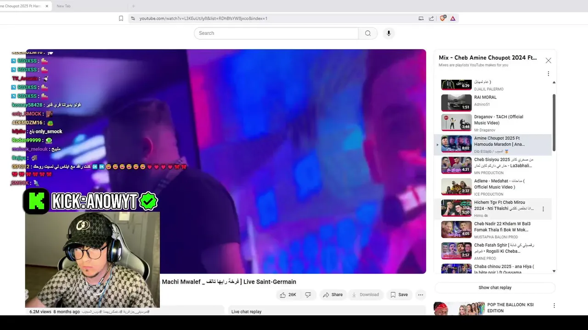Open Cheb Sisiyou 2025 thumbnail

tap(456, 165)
